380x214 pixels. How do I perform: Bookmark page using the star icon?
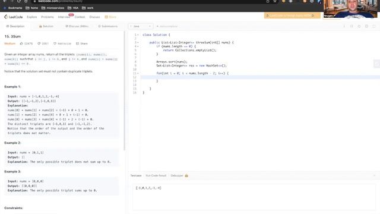click(275, 1)
